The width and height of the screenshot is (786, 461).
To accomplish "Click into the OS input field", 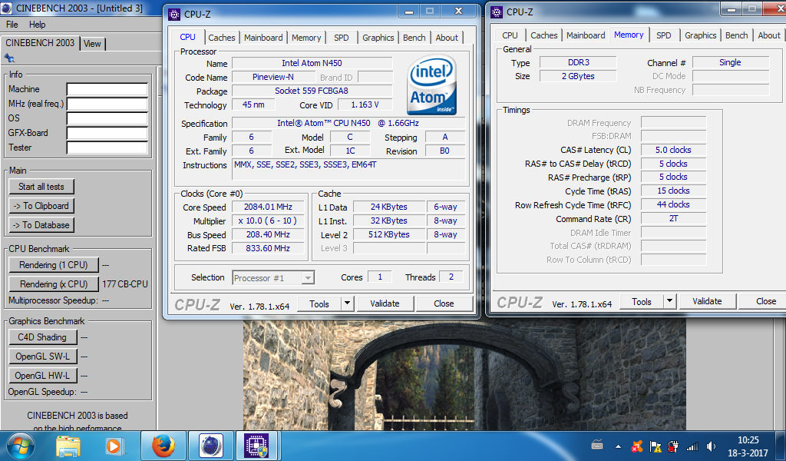I will pyautogui.click(x=107, y=118).
